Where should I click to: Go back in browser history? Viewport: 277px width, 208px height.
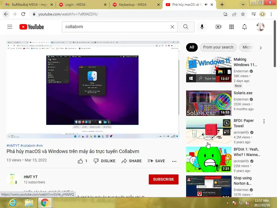pos(6,14)
